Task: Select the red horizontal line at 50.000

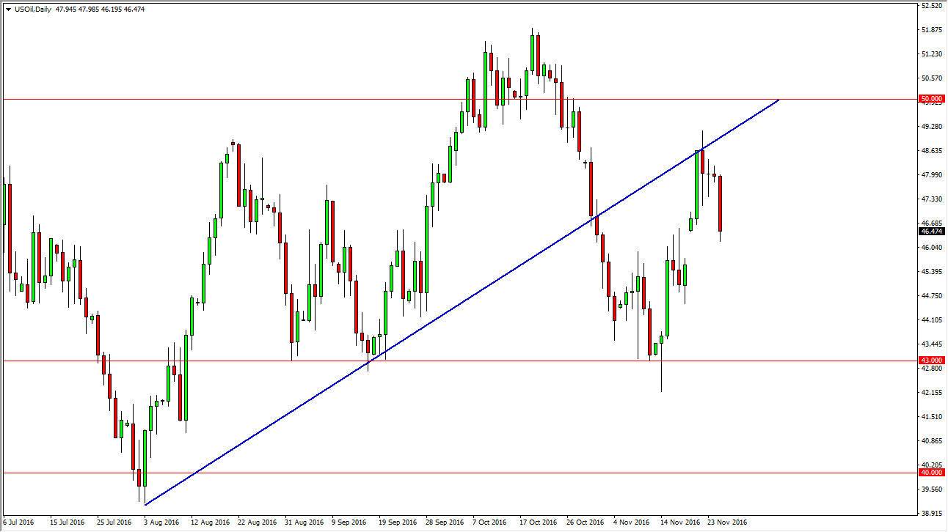Action: [x=293, y=97]
